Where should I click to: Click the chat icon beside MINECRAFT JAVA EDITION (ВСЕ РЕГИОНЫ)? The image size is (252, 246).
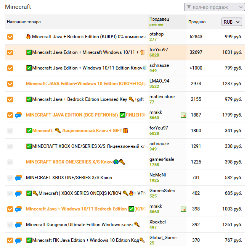click(x=18, y=115)
